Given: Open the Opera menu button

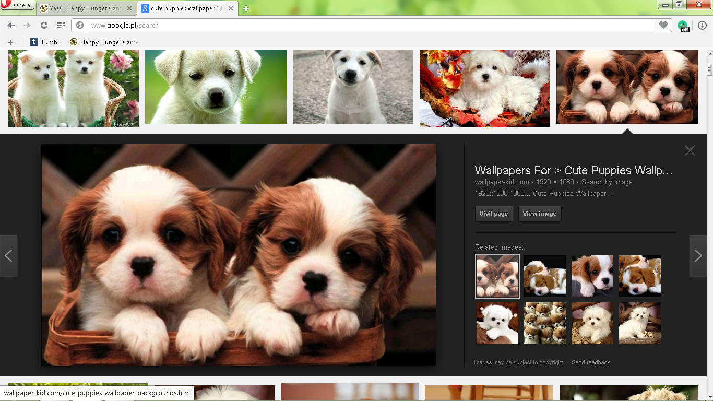Looking at the screenshot, I should (x=17, y=6).
